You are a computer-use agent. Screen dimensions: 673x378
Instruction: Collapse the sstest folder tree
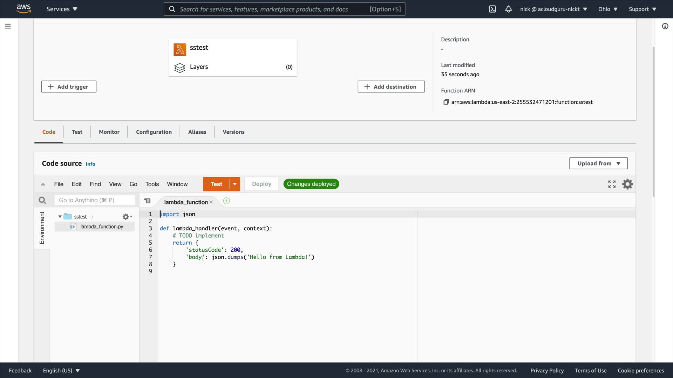[x=60, y=217]
